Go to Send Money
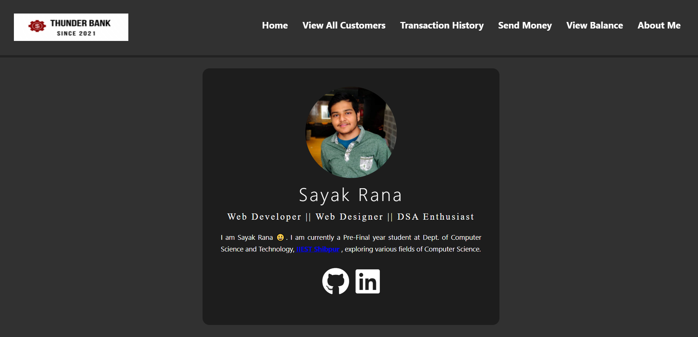 pos(525,26)
